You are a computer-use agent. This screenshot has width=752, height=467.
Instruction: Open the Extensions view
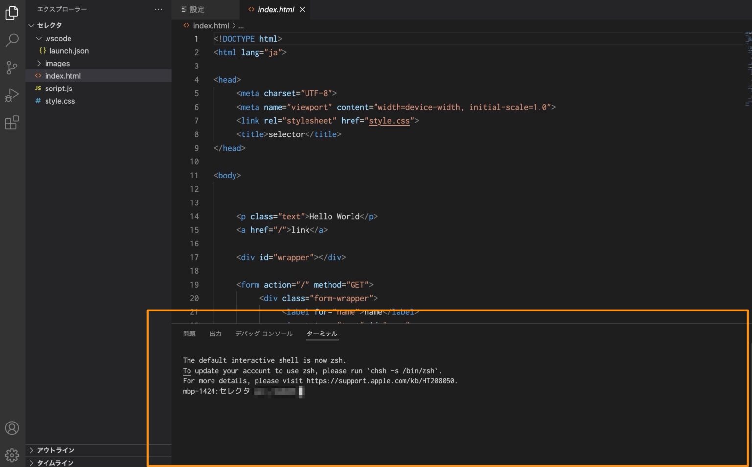pyautogui.click(x=12, y=123)
